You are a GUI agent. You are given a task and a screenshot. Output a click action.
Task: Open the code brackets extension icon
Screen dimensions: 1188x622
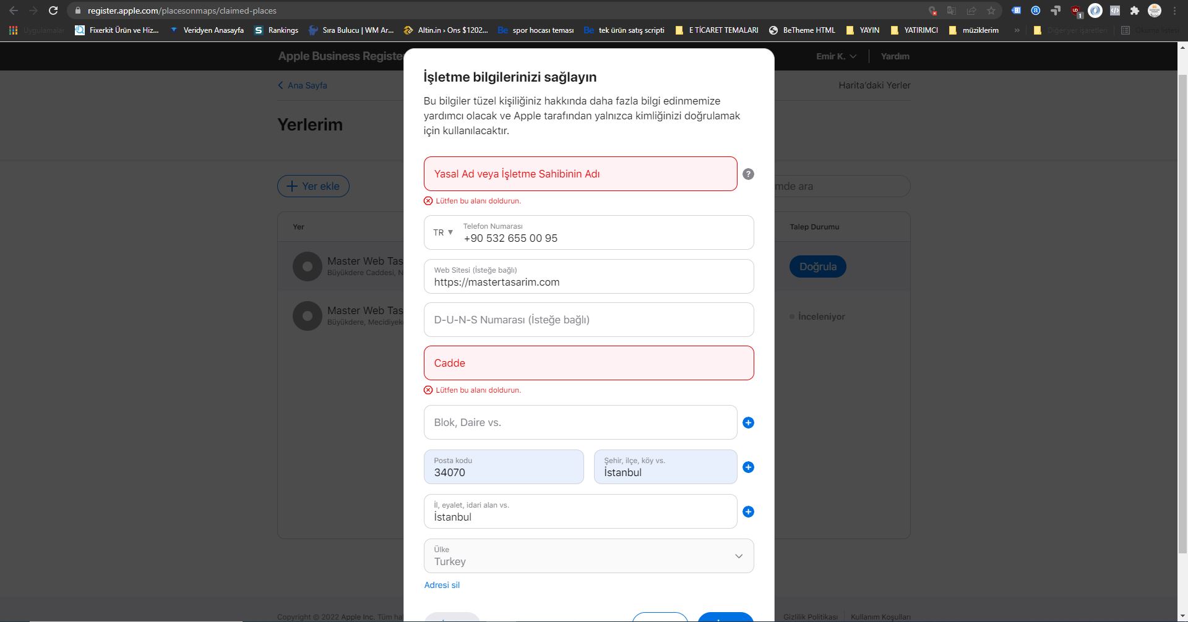[1115, 11]
